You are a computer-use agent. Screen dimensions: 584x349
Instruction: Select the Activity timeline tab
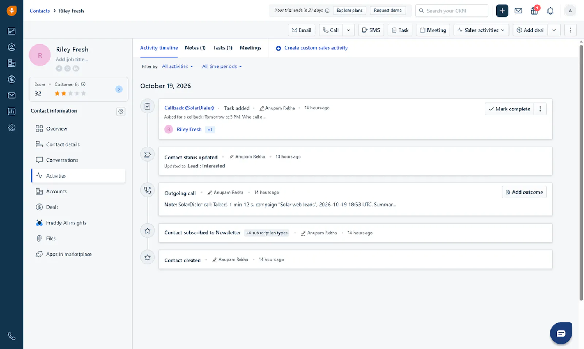[x=159, y=48]
